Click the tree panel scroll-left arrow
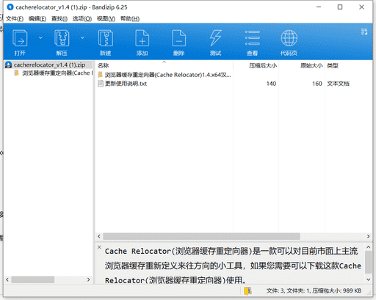This screenshot has width=376, height=300. point(7,279)
